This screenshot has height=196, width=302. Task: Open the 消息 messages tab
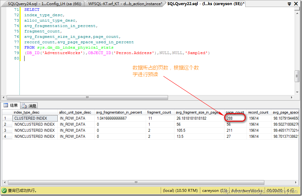pos(29,106)
